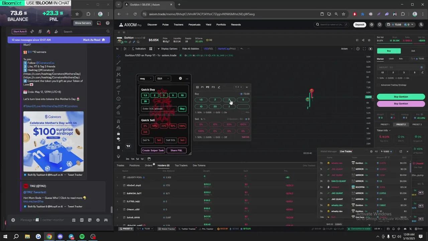
Task: Open US-W region dropdown in status bar
Action: [x=378, y=229]
